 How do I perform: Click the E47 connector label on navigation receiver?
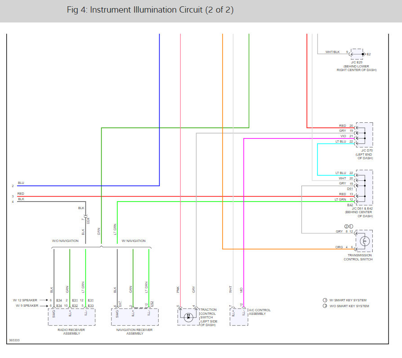click(x=120, y=304)
